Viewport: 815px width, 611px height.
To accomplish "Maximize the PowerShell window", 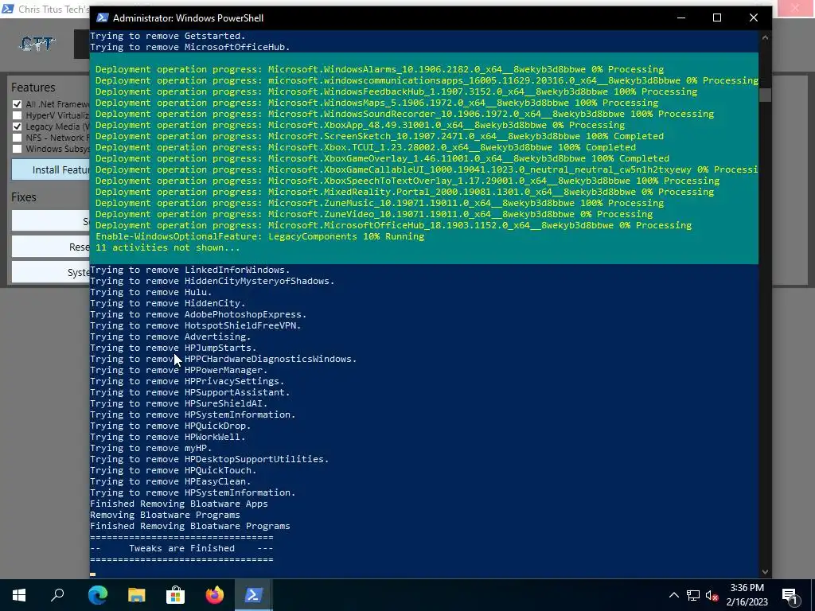I will (x=717, y=18).
